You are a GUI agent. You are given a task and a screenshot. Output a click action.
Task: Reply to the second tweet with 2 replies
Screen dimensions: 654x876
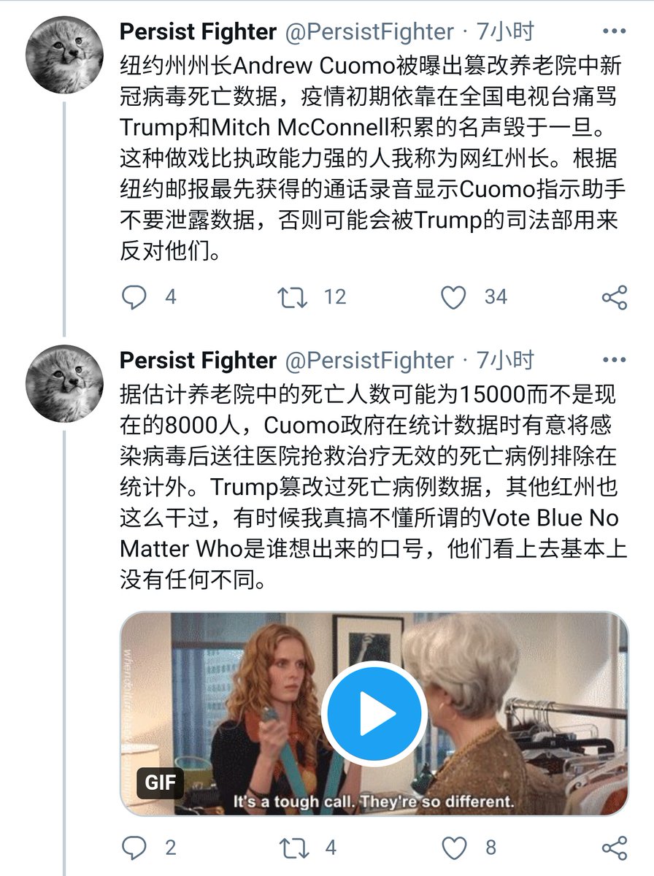[x=134, y=848]
